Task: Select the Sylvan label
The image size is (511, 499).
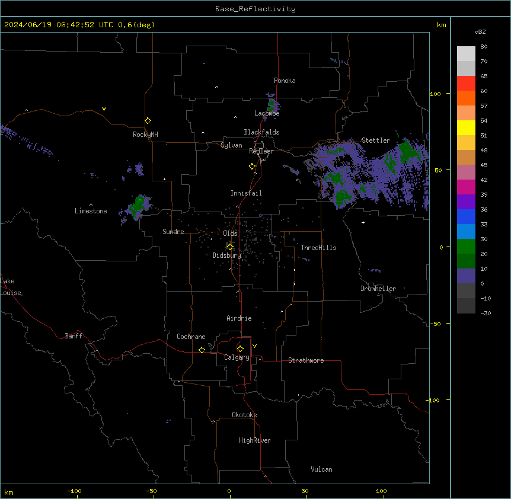Action: click(x=231, y=145)
